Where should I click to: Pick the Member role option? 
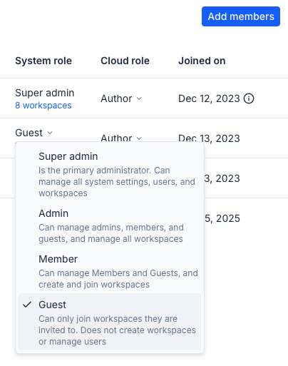click(x=110, y=271)
